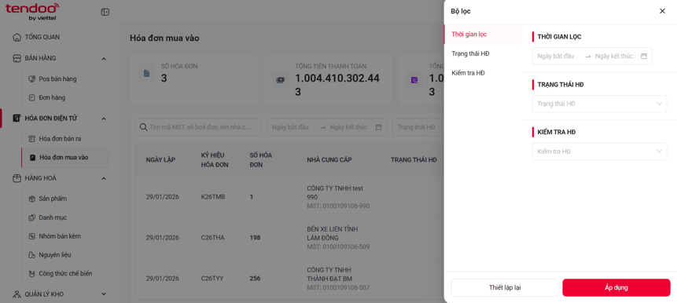Click the Tendoo by Viettel logo
Screen dimensions: 677x303
(x=32, y=12)
